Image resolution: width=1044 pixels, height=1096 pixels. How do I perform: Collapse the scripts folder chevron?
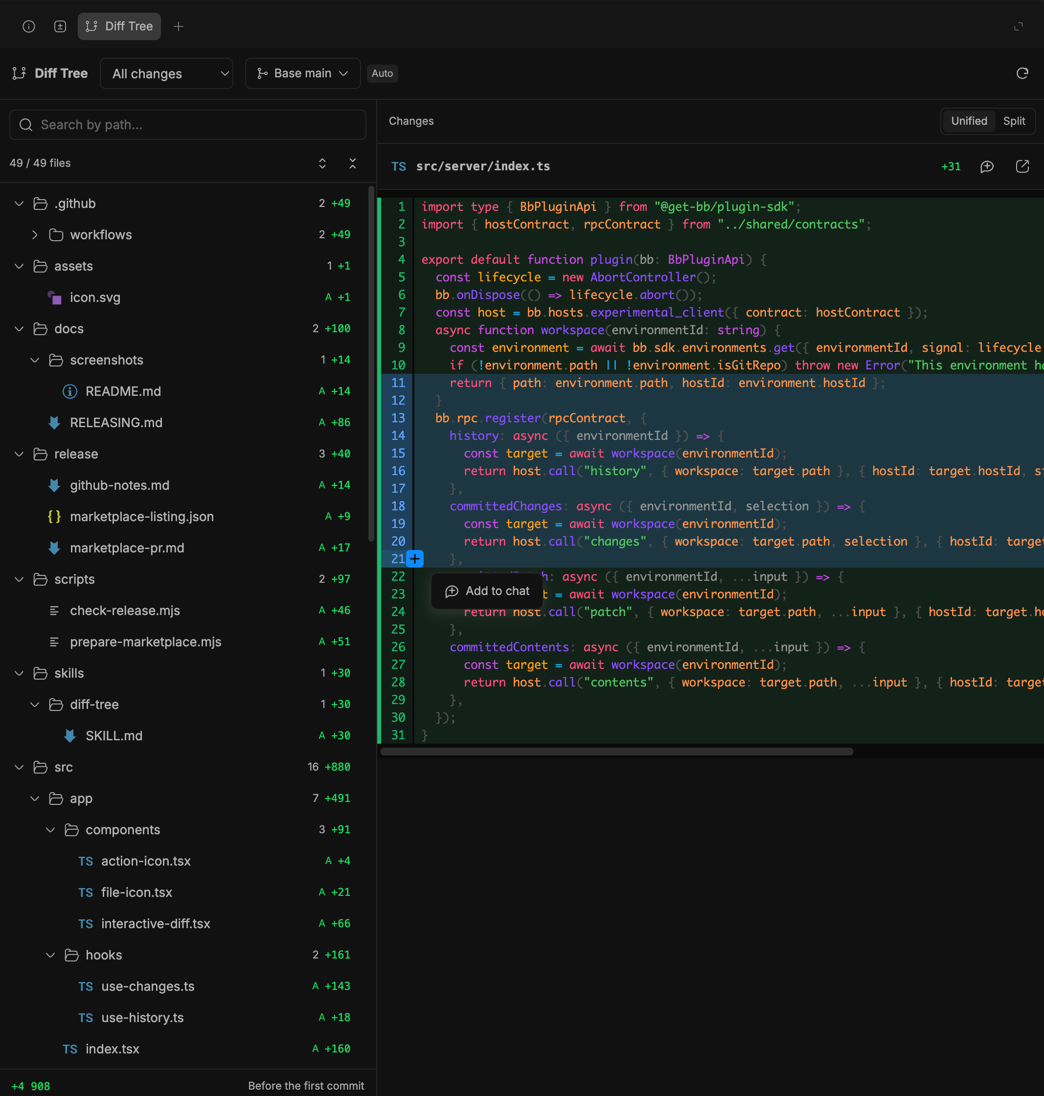[x=19, y=579]
